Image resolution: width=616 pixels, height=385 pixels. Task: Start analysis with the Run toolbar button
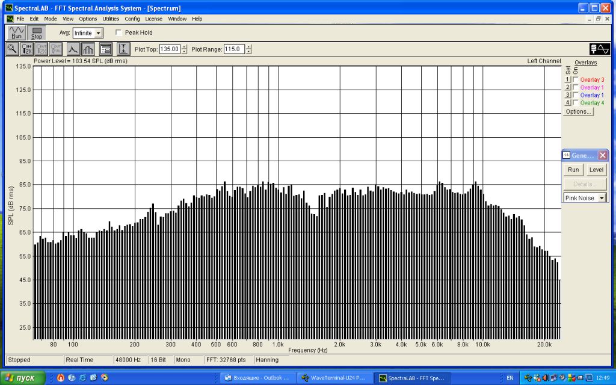click(16, 32)
